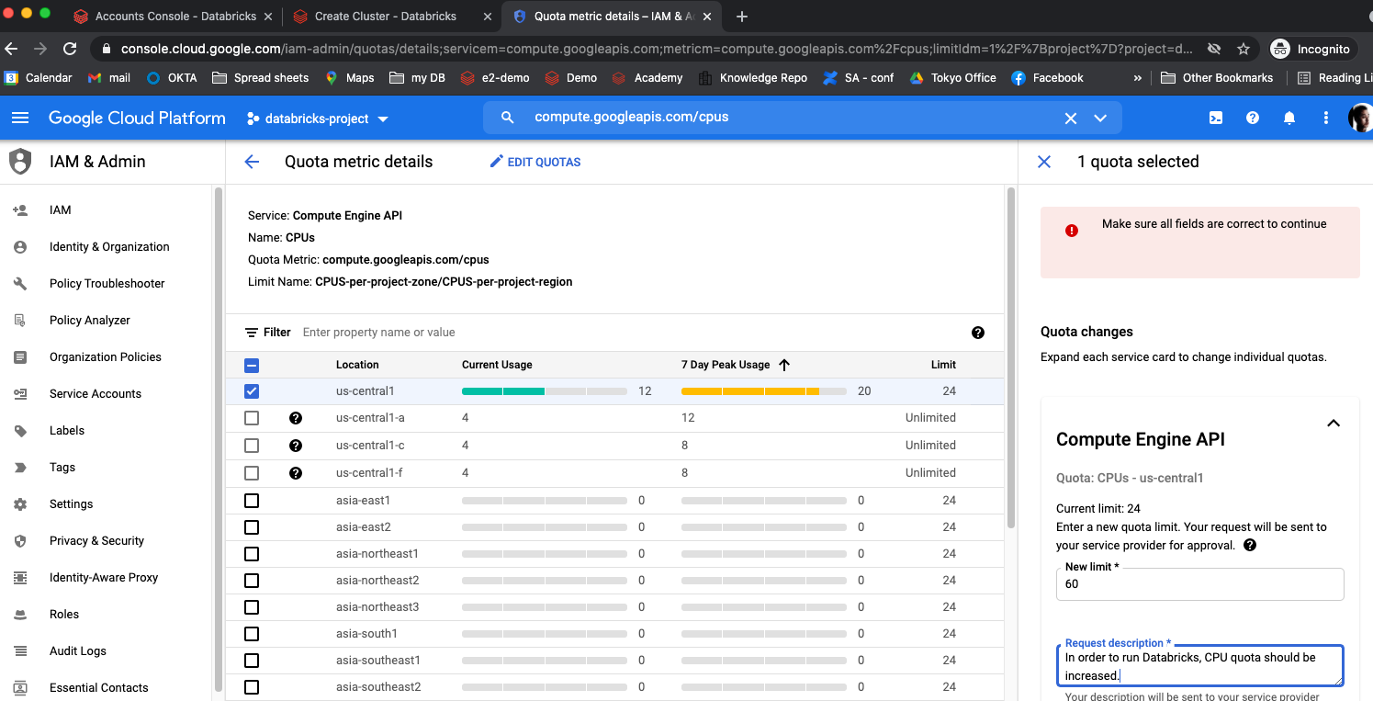Check the us-central1-a row checkbox
The width and height of the screenshot is (1373, 701).
point(252,418)
